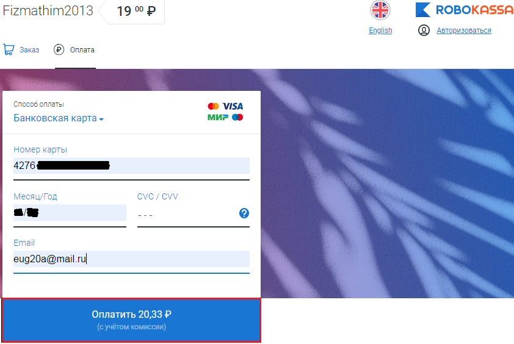This screenshot has width=514, height=344.
Task: Click the UK flag language icon
Action: pos(380,10)
